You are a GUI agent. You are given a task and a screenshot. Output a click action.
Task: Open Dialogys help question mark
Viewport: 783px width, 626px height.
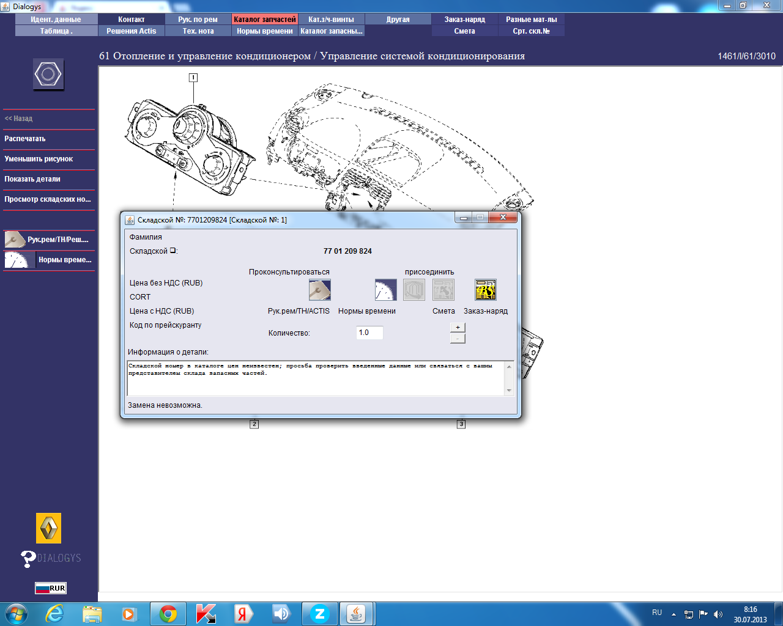(x=28, y=558)
